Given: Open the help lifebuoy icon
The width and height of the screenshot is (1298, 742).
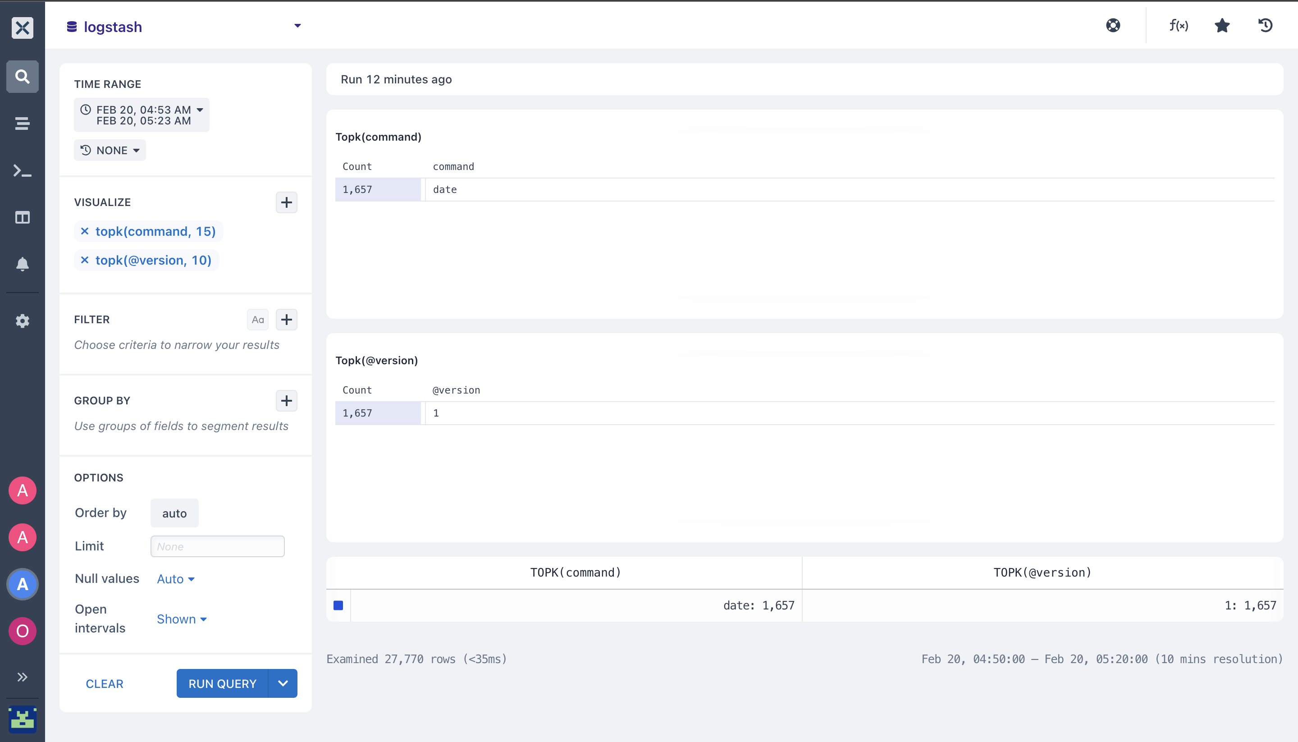Looking at the screenshot, I should [1113, 26].
